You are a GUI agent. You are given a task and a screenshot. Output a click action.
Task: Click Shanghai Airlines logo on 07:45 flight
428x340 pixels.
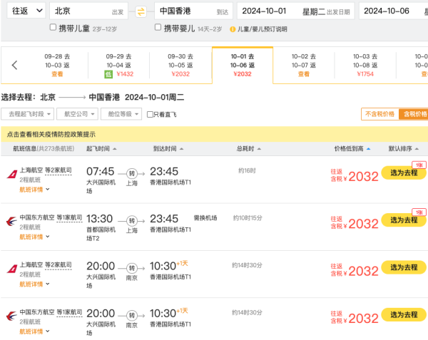12,174
